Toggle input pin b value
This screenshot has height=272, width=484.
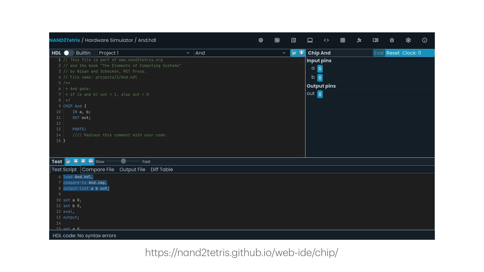point(320,78)
